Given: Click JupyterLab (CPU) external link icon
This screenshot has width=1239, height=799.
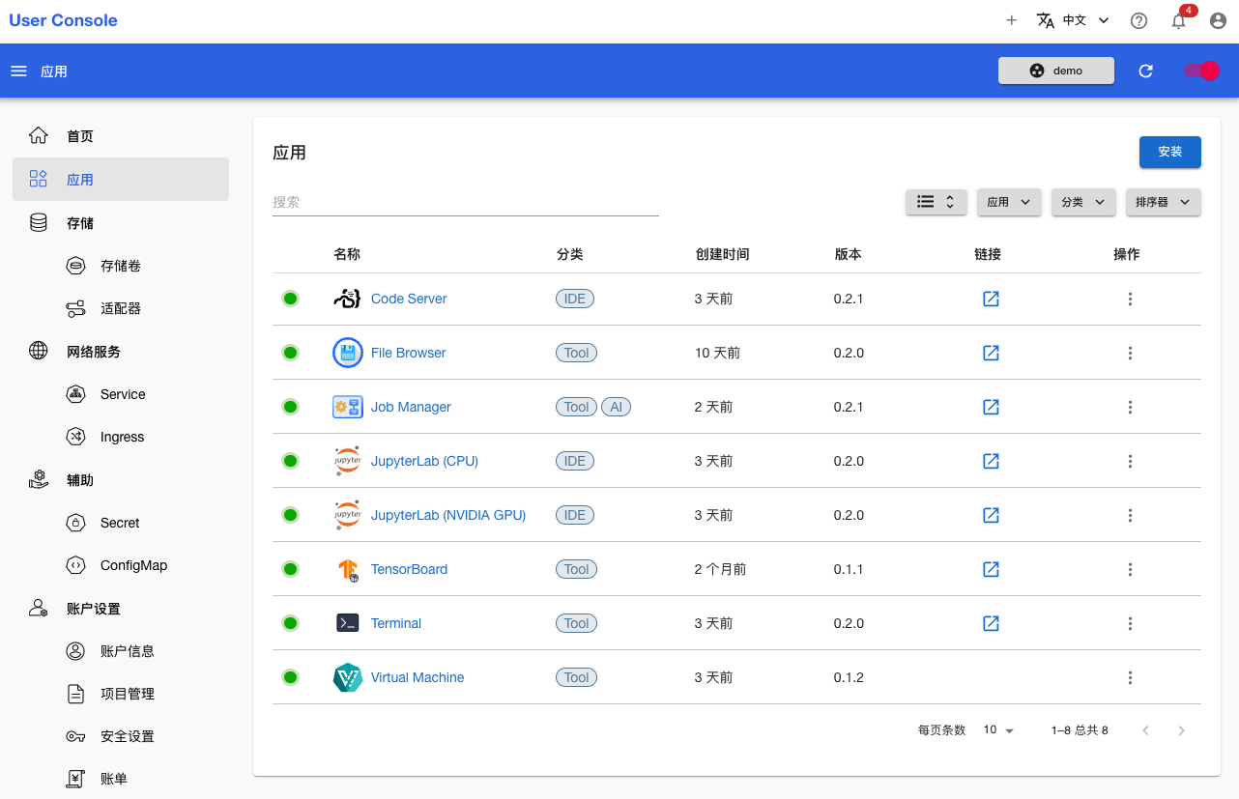Looking at the screenshot, I should (x=991, y=461).
